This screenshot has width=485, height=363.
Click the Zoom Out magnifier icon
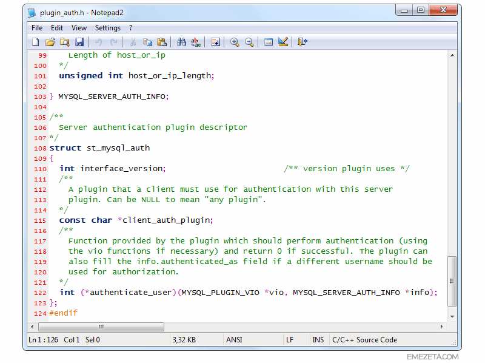(249, 42)
